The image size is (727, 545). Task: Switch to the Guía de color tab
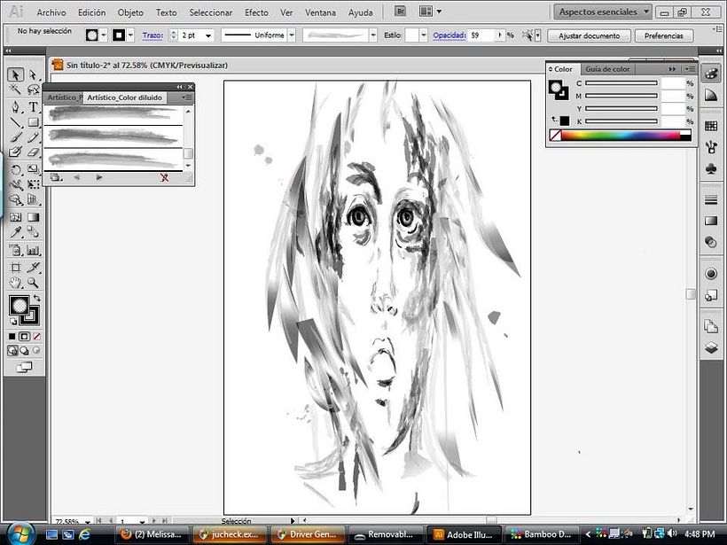coord(607,69)
